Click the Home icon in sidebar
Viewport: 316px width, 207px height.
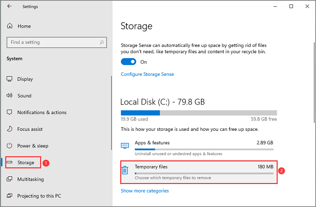tap(9, 26)
